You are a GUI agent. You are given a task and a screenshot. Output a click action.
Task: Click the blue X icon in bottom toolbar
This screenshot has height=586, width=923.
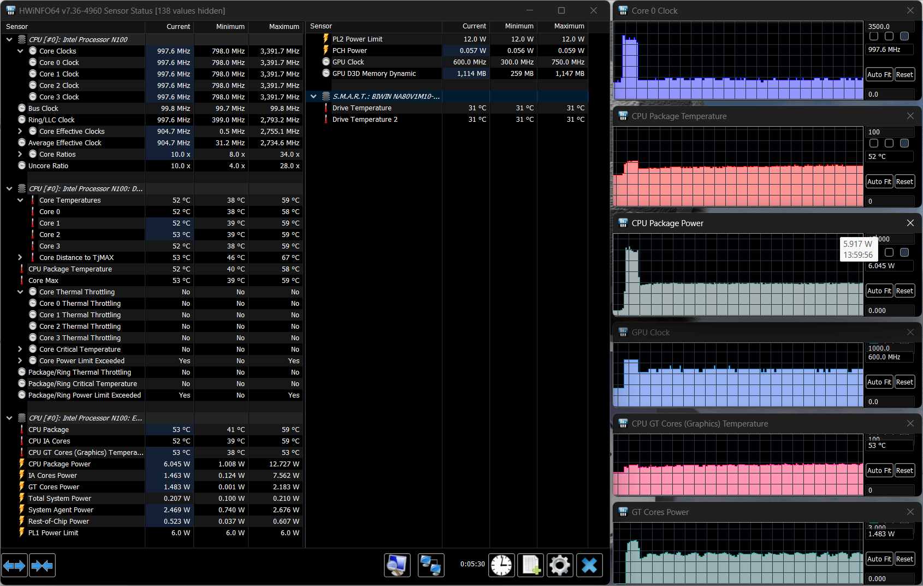589,565
